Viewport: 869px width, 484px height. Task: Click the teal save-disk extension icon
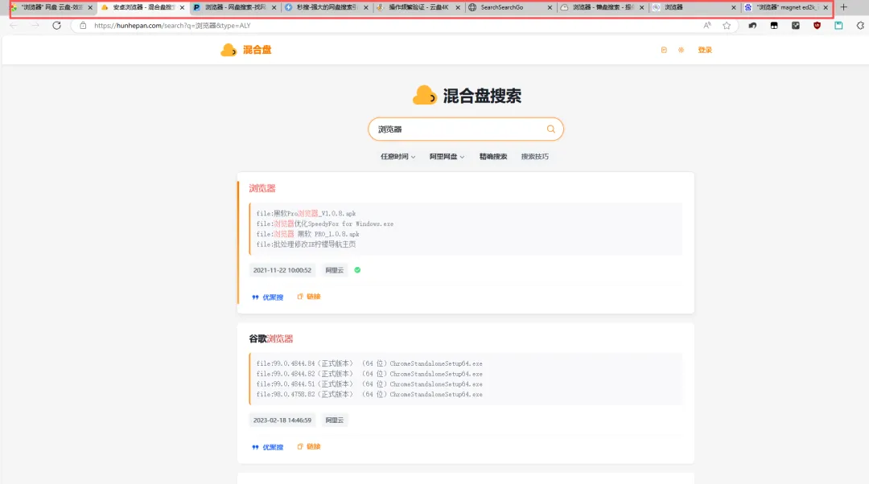point(838,26)
